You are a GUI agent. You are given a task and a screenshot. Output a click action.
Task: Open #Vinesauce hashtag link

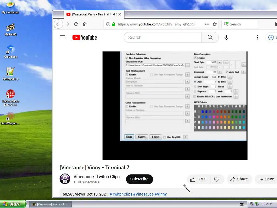143,194
